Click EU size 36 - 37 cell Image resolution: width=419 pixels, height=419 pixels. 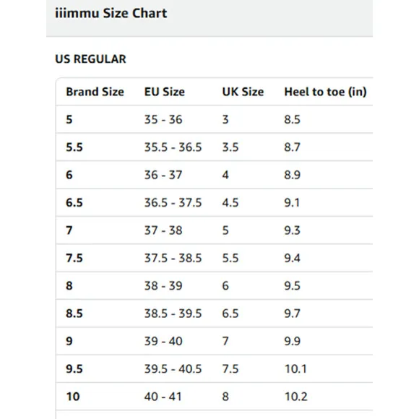[163, 175]
